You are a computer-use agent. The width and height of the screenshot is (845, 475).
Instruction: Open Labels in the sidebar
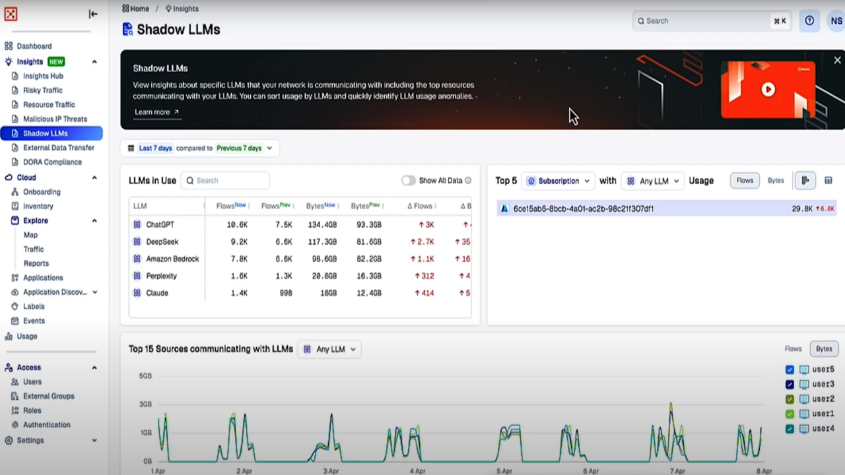(34, 307)
